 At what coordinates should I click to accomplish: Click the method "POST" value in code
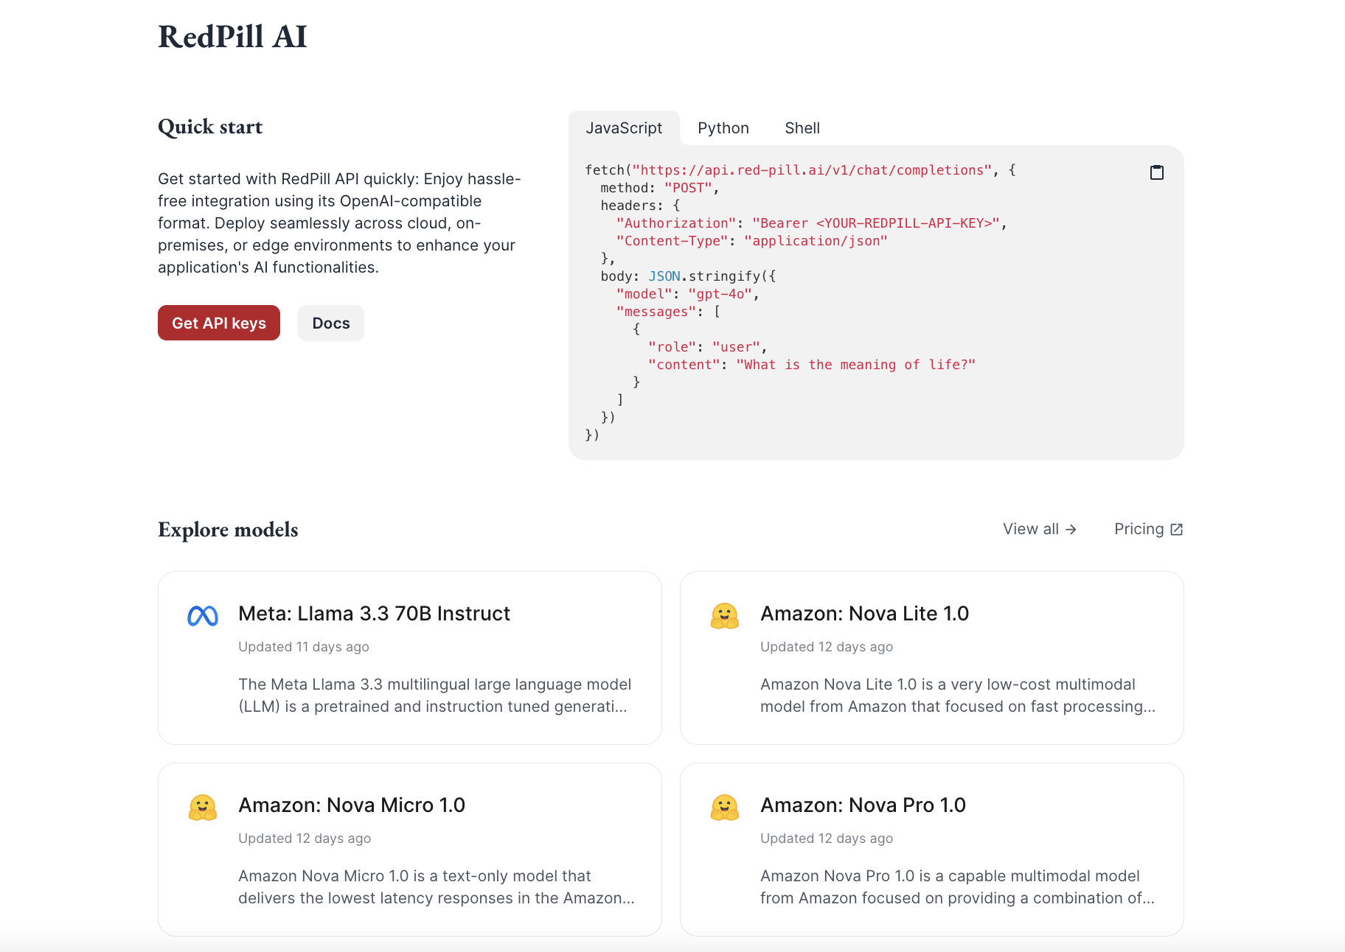(x=688, y=188)
